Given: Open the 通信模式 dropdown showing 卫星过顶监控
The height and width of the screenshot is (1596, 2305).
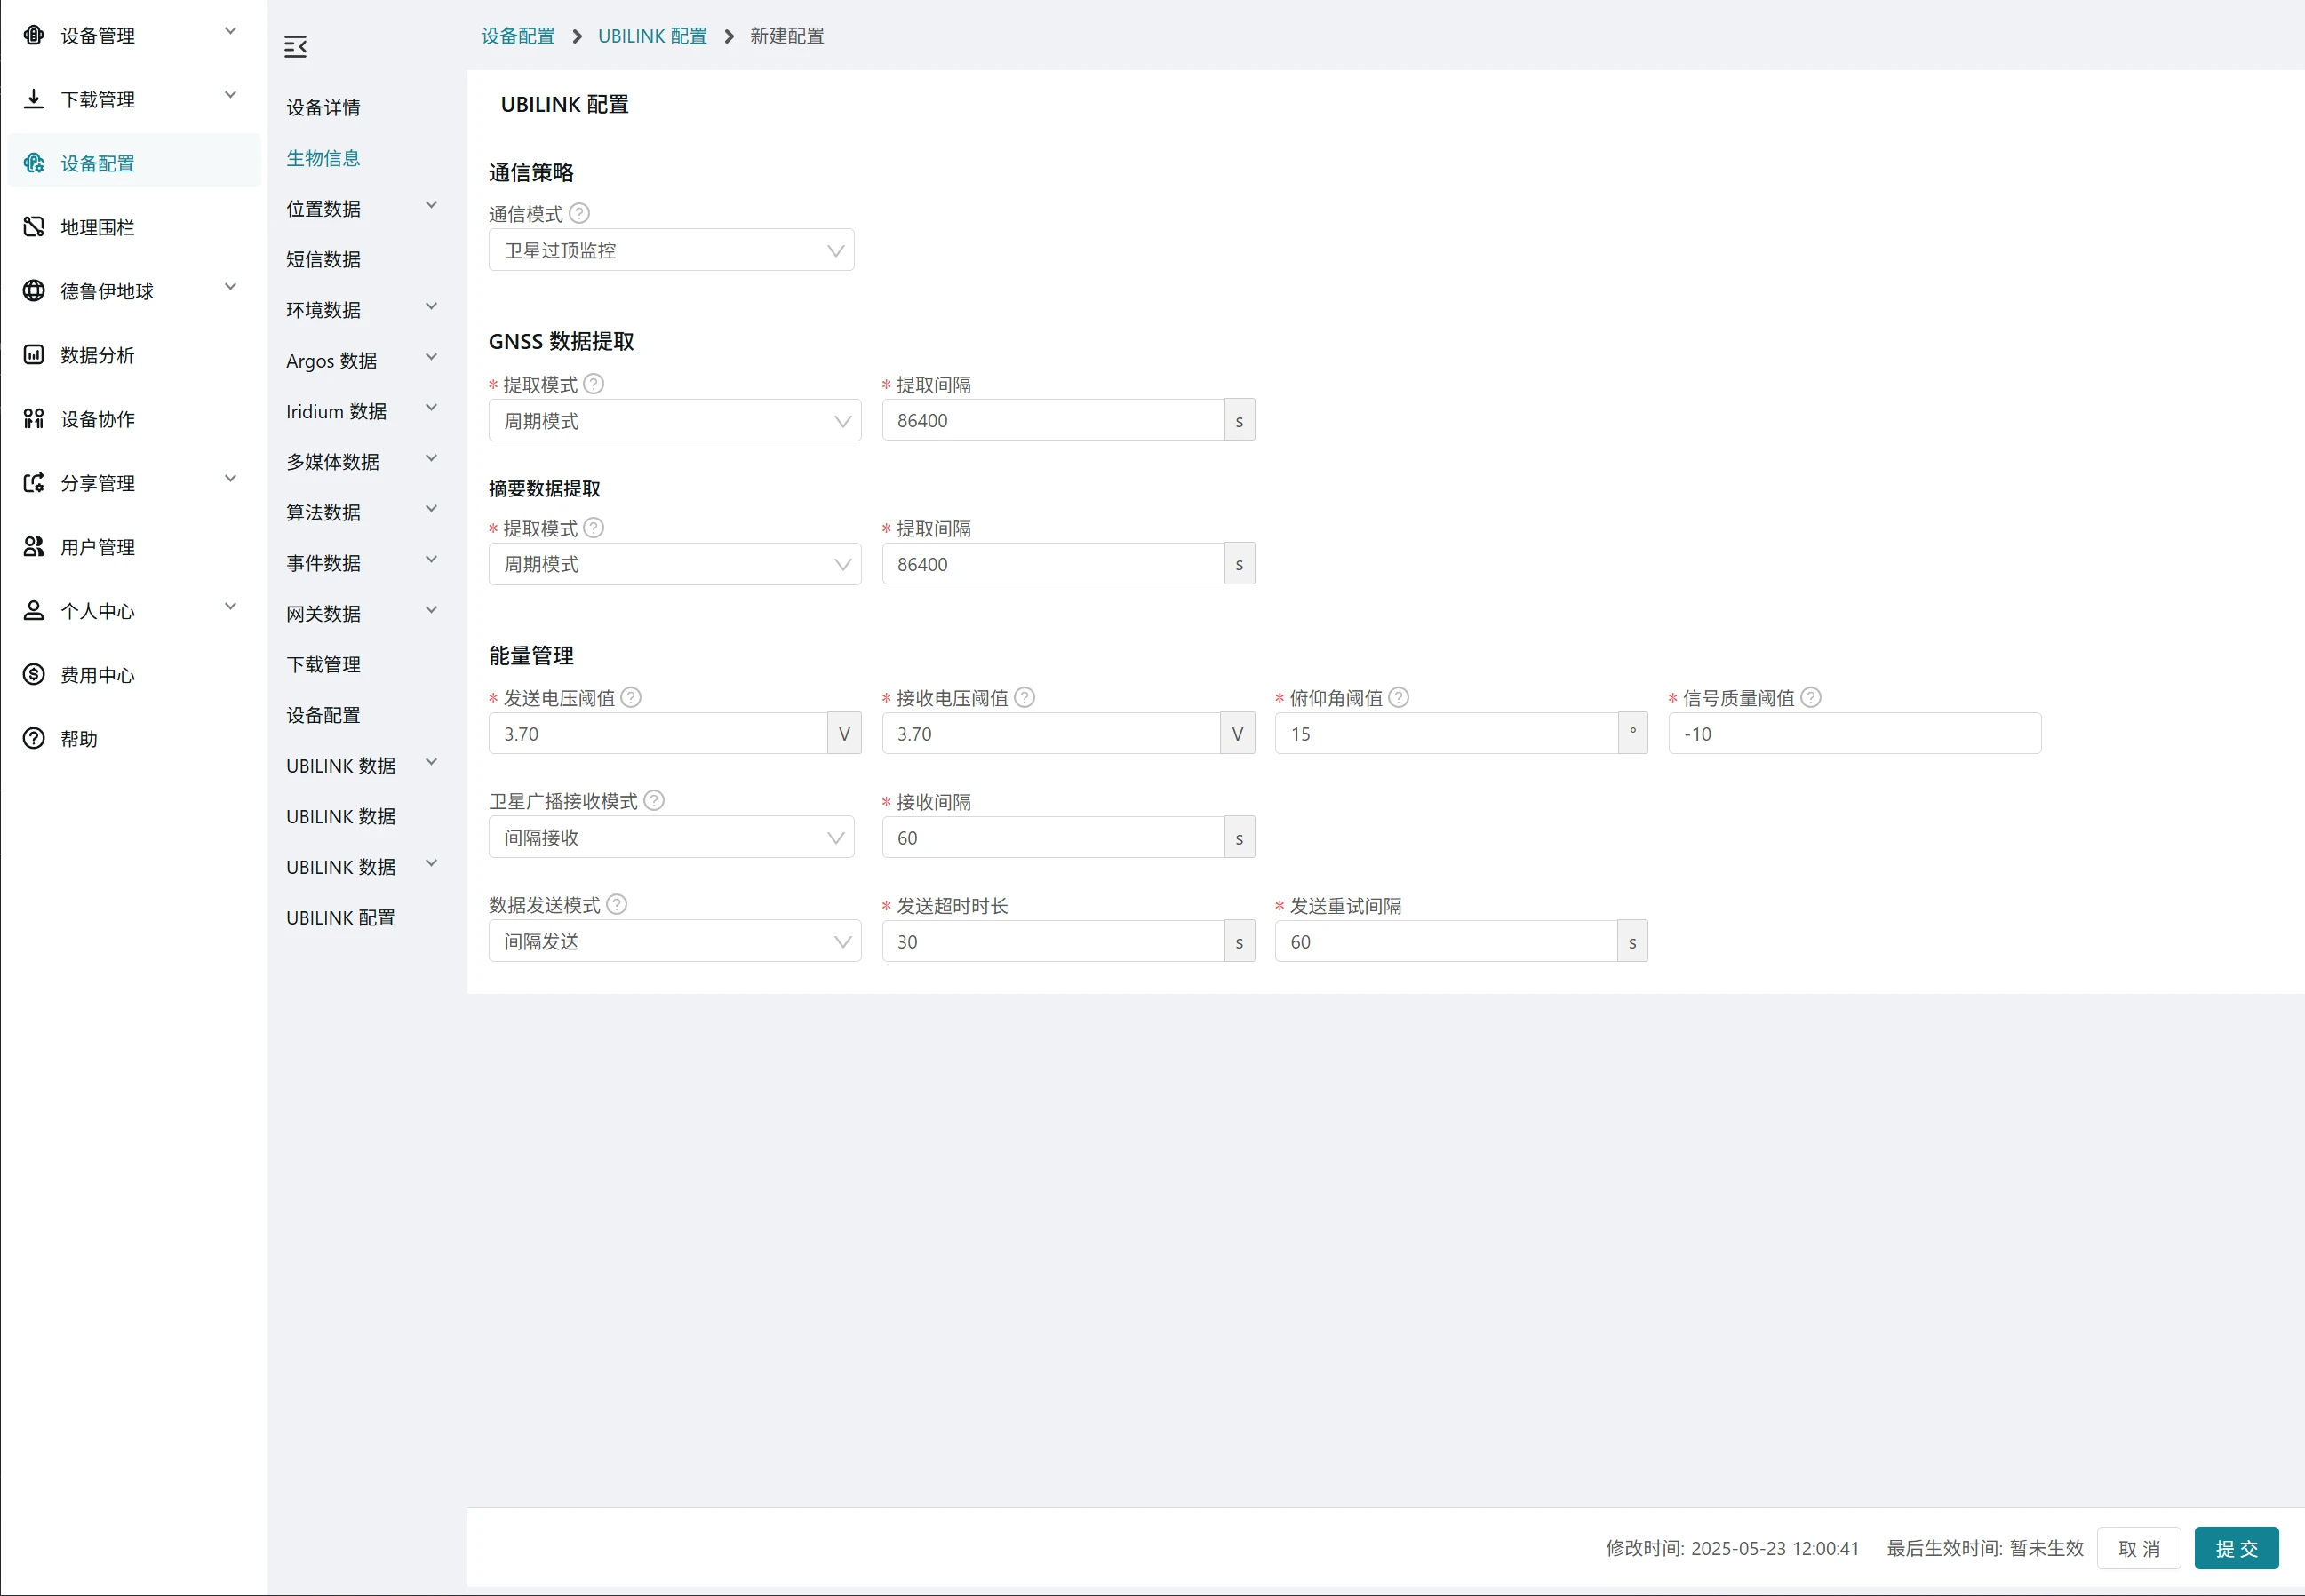Looking at the screenshot, I should click(670, 250).
